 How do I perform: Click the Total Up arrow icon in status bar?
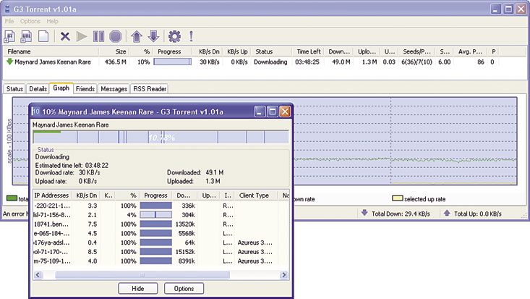[447, 213]
